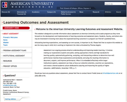This screenshot has height=102, width=127.
Task: Click the Questions? heading
Action: [x=10, y=75]
